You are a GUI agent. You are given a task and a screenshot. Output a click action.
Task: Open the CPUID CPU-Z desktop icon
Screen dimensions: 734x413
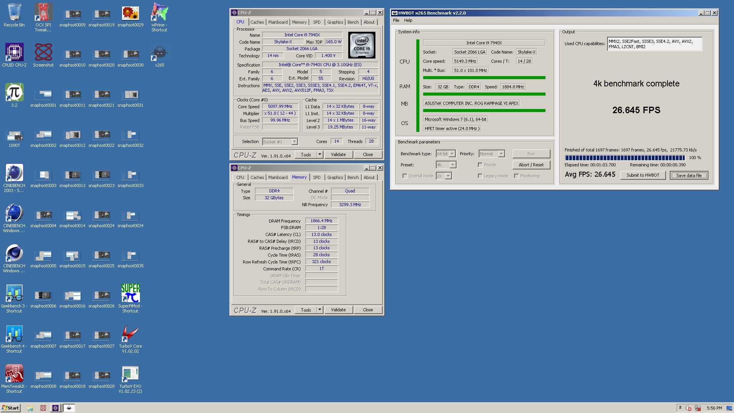[x=14, y=55]
